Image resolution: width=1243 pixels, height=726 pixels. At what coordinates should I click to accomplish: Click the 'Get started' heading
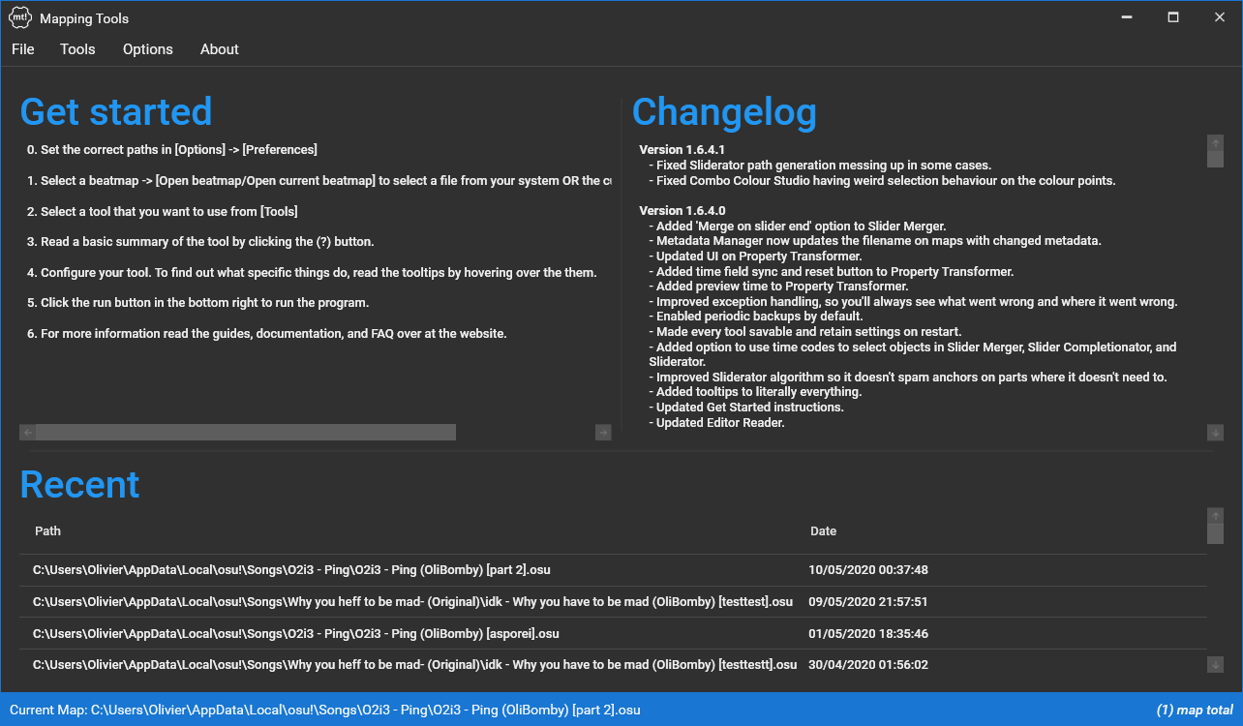coord(116,112)
